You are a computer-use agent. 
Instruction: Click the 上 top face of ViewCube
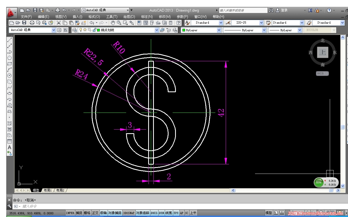coord(322,52)
